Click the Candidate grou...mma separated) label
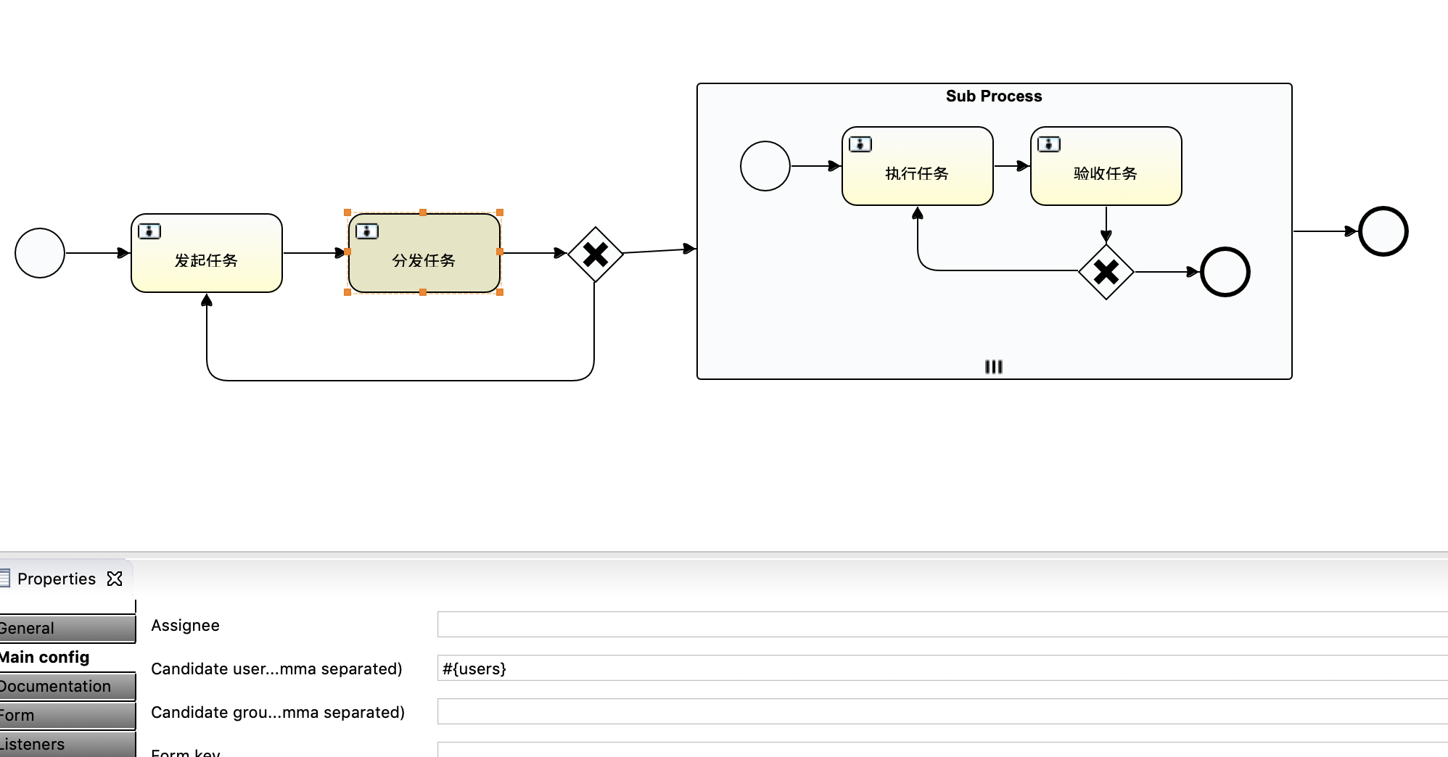Image resolution: width=1448 pixels, height=757 pixels. coord(278,712)
